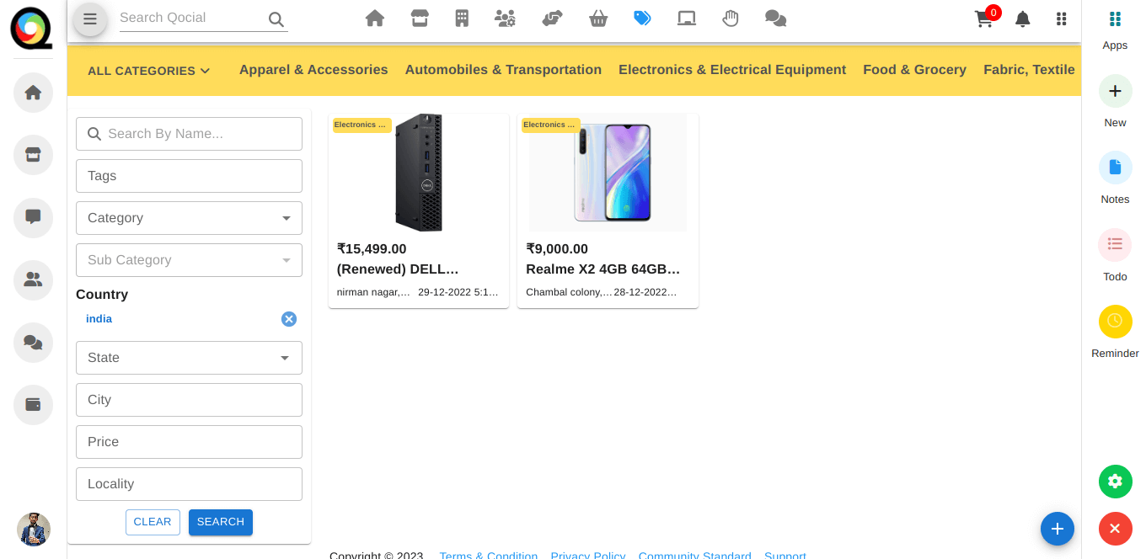Open the apps grid icon beside bell
Image resolution: width=1146 pixels, height=559 pixels.
point(1062,19)
